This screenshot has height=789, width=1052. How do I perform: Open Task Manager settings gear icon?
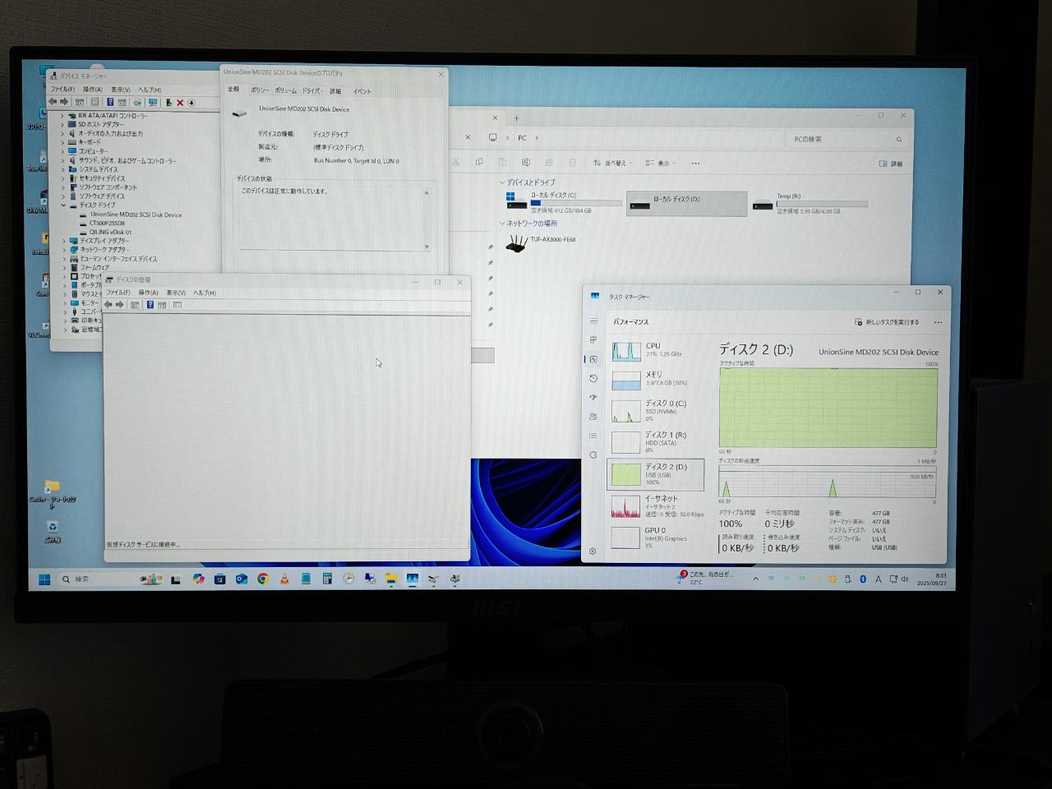593,551
